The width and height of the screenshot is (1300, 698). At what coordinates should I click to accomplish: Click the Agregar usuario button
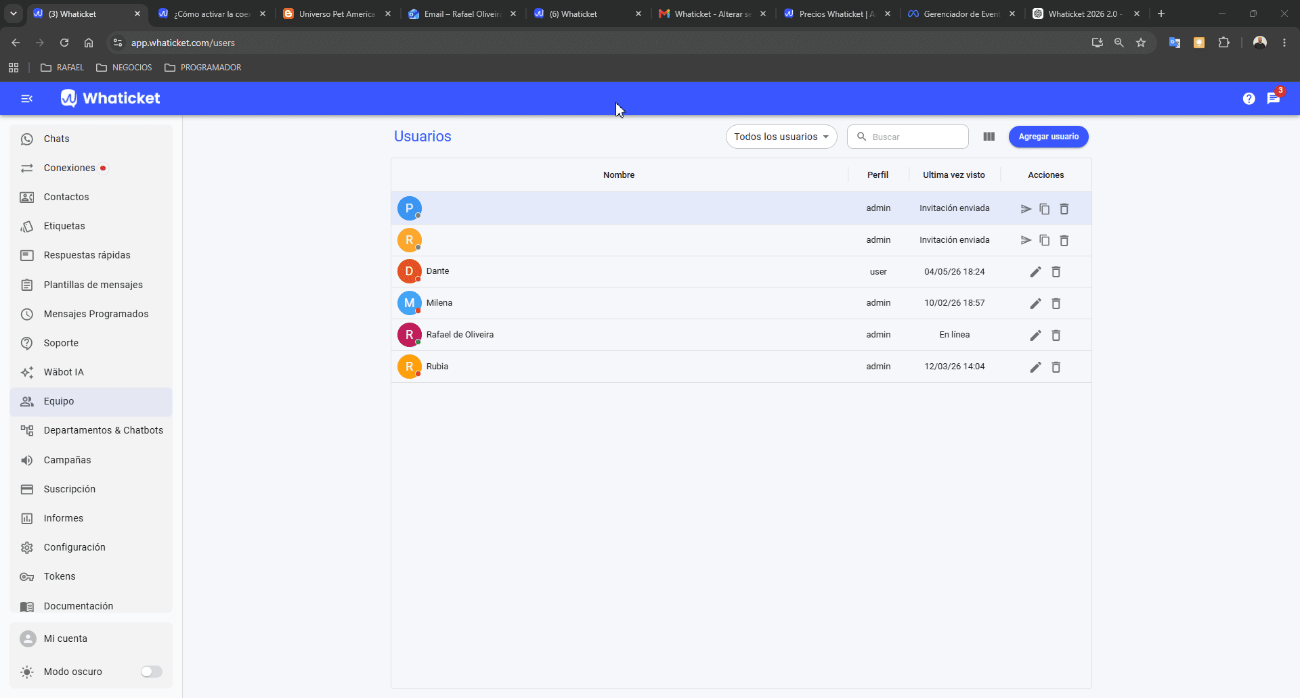[x=1048, y=137]
